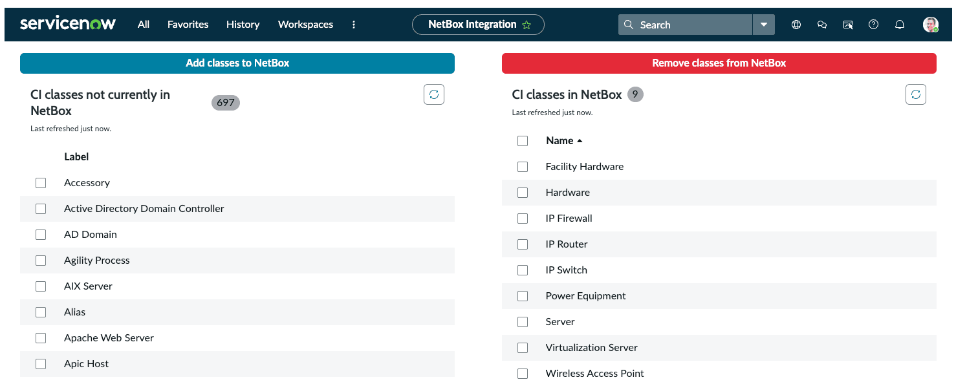This screenshot has height=384, width=956.
Task: Click Remove classes from NetBox
Action: coord(719,63)
